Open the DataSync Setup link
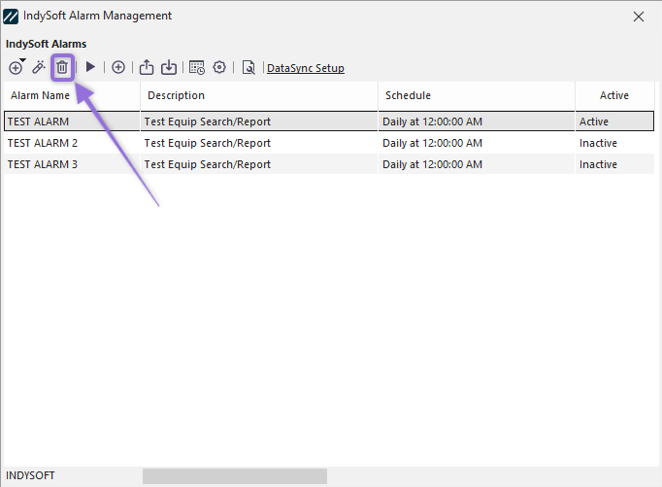Image resolution: width=662 pixels, height=487 pixels. click(x=305, y=68)
